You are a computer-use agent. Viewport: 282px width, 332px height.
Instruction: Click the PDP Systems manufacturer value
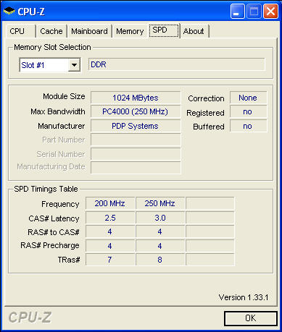(x=136, y=126)
